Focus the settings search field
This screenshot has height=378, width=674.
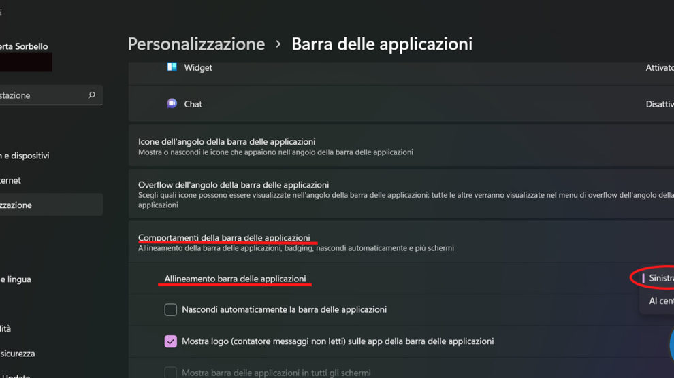[41, 95]
